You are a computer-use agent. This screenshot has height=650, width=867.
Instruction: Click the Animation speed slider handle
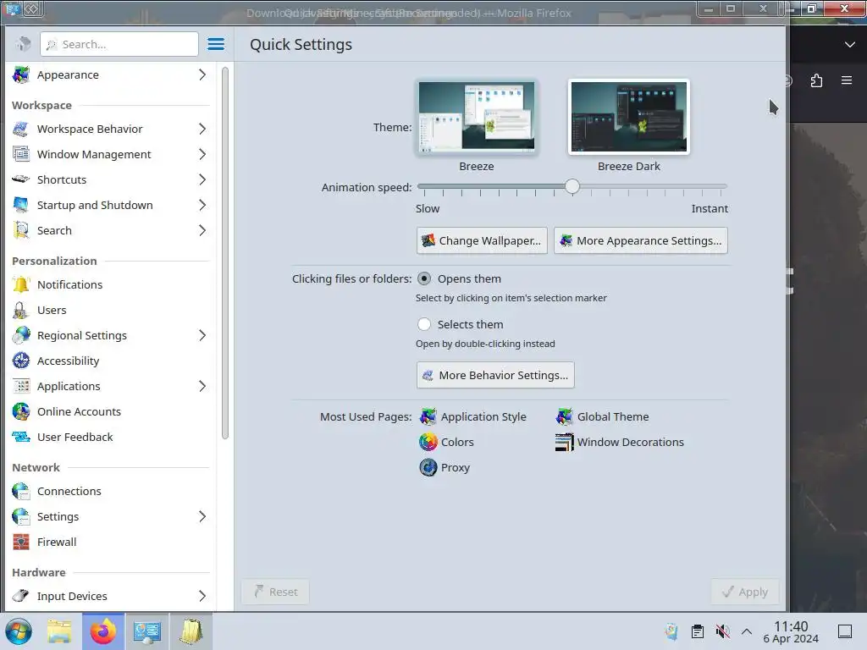coord(572,187)
